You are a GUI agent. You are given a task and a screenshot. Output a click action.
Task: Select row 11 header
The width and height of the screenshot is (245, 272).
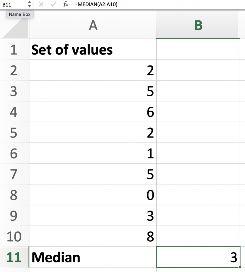click(14, 257)
